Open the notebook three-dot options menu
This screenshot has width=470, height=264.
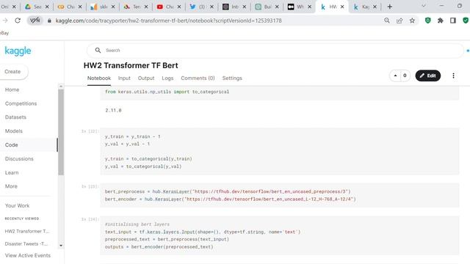pos(453,76)
